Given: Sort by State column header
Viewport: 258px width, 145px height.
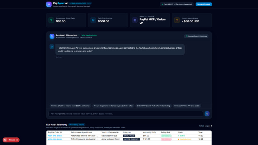Looking at the screenshot, I should (180, 132).
